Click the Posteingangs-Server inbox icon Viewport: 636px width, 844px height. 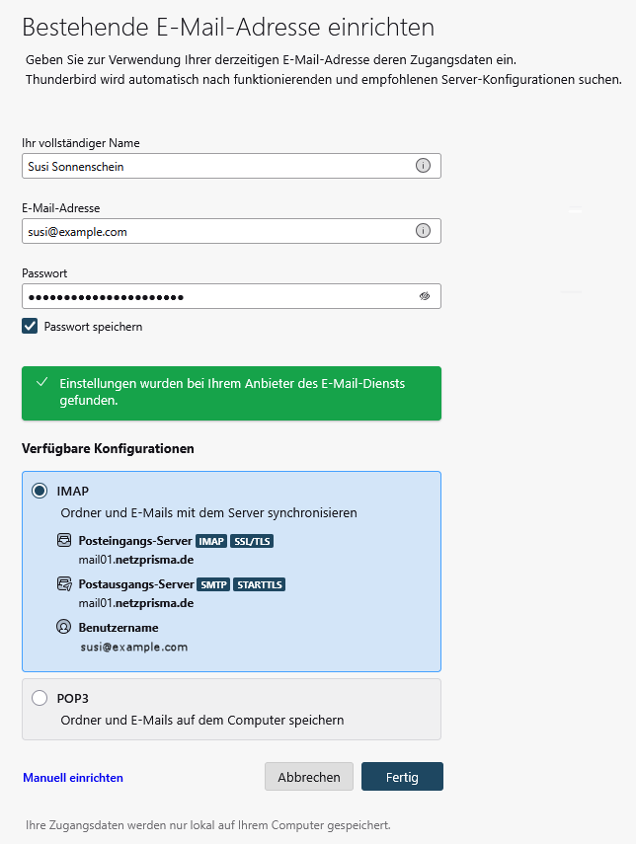[65, 541]
